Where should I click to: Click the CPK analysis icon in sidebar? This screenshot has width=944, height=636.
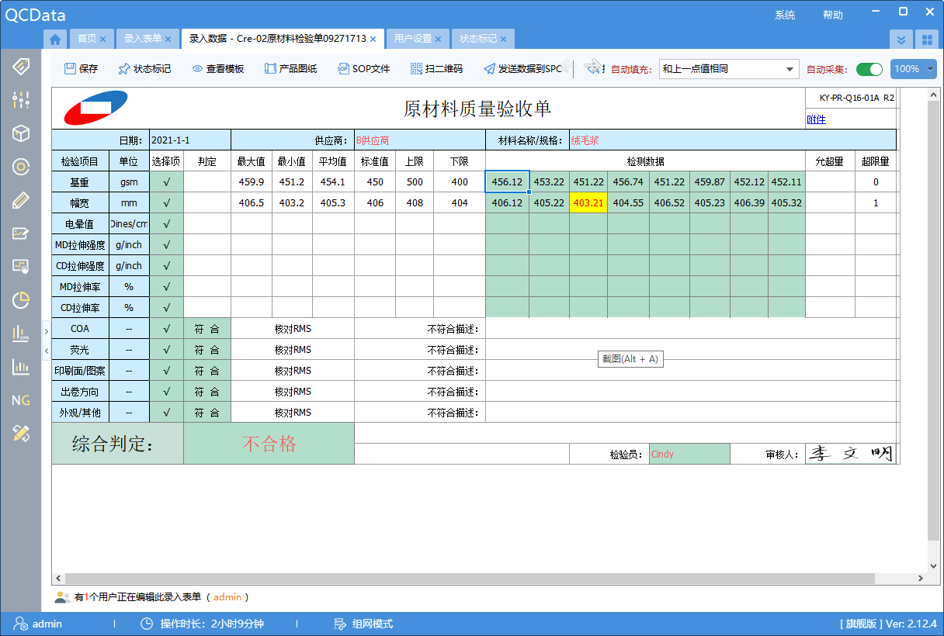(x=21, y=334)
